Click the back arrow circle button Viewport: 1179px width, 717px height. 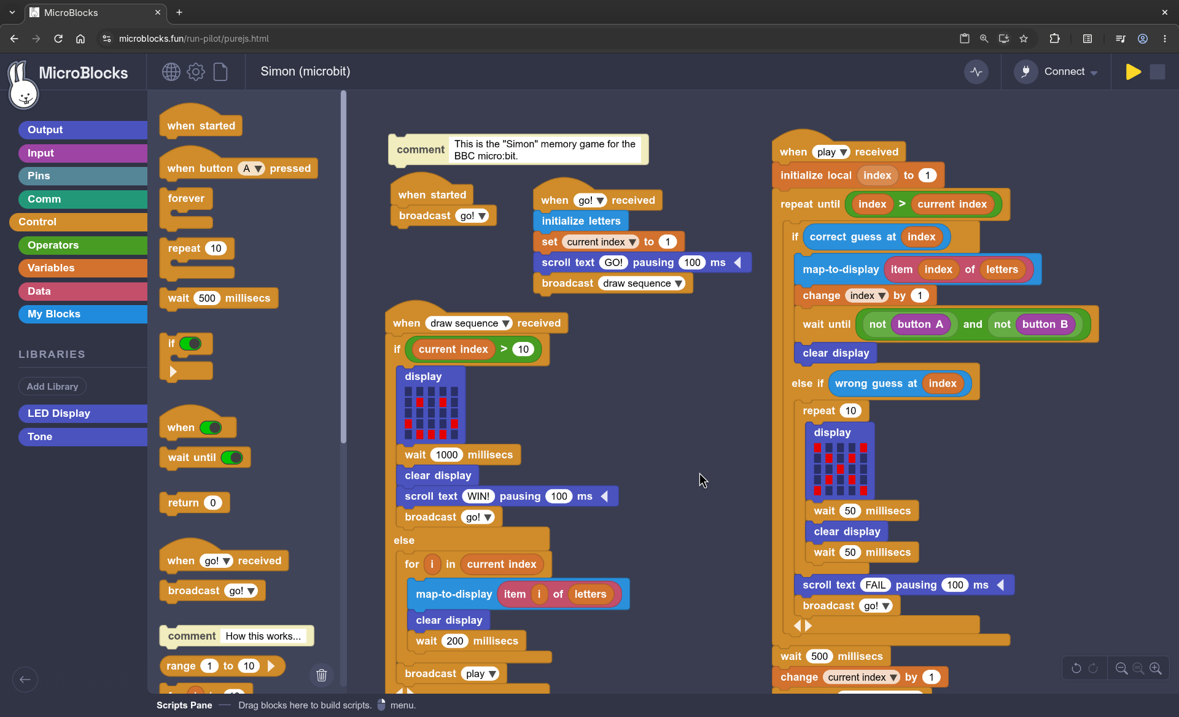(25, 679)
